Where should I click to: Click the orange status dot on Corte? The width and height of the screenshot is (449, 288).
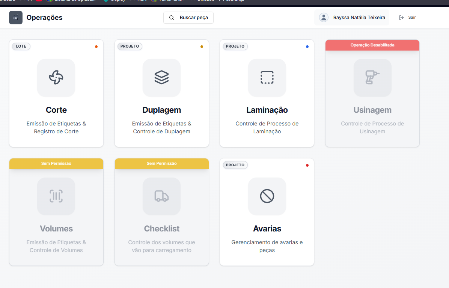96,47
